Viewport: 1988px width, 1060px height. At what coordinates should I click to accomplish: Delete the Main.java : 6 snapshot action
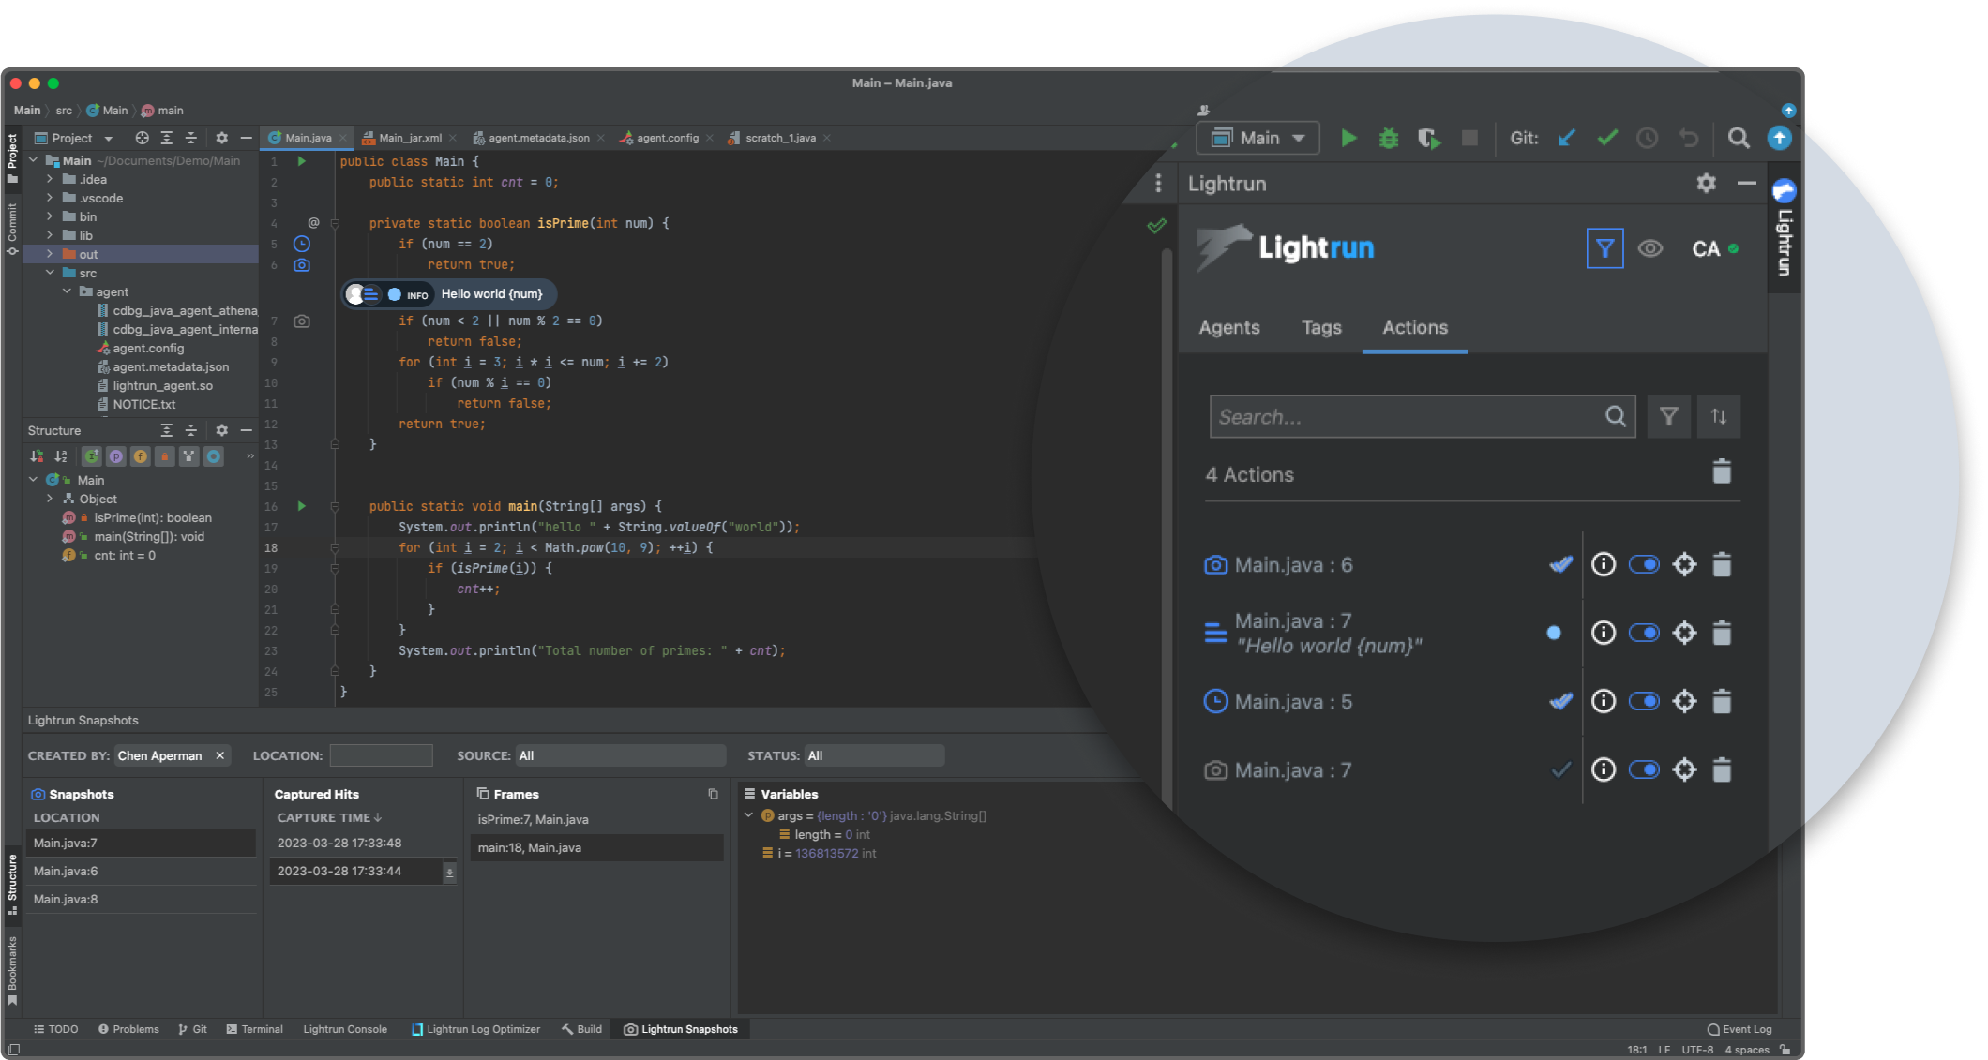click(1722, 564)
